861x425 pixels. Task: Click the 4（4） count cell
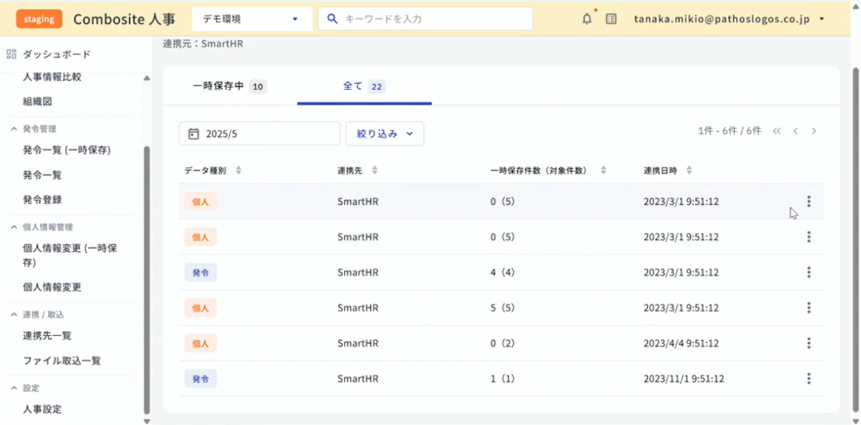coord(503,273)
